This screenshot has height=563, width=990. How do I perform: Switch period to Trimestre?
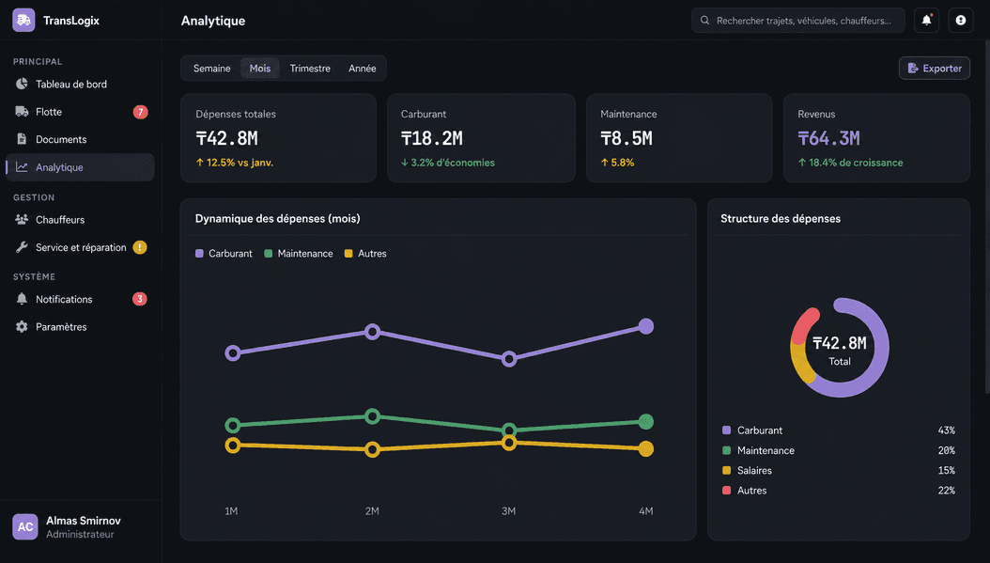310,69
